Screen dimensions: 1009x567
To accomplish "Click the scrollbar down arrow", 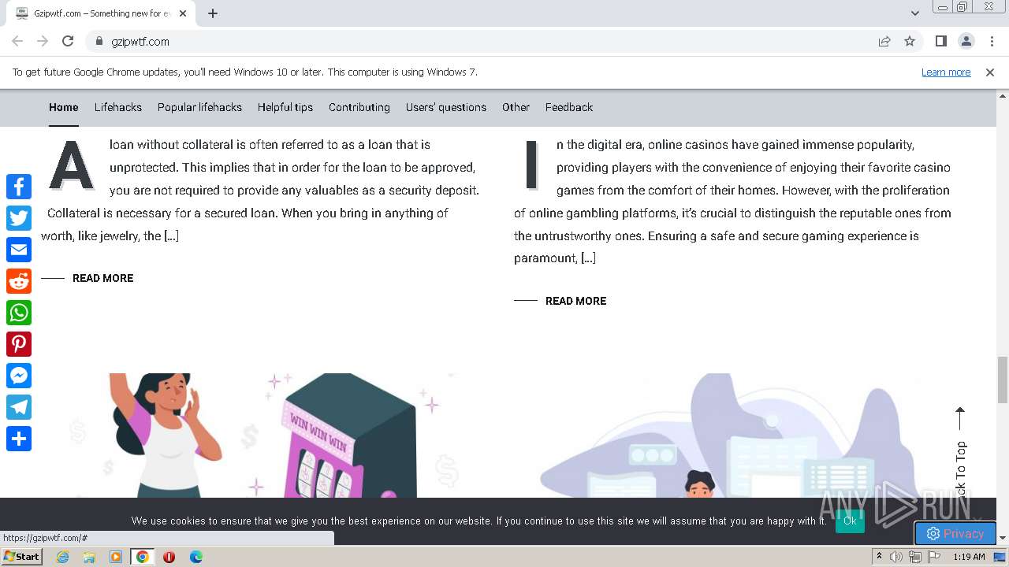I will coord(1003,538).
